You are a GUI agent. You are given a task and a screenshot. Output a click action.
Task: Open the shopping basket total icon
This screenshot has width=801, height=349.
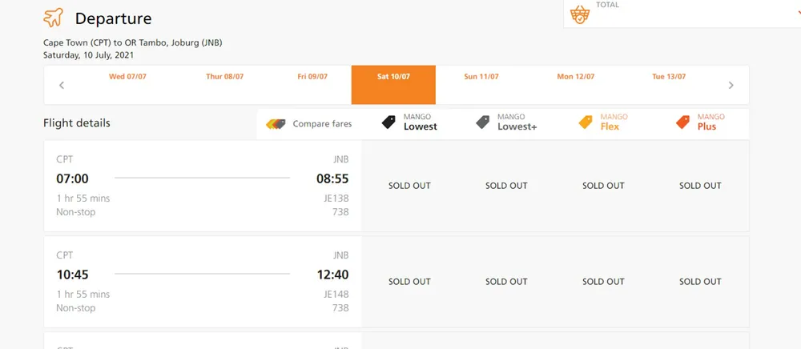click(x=580, y=14)
